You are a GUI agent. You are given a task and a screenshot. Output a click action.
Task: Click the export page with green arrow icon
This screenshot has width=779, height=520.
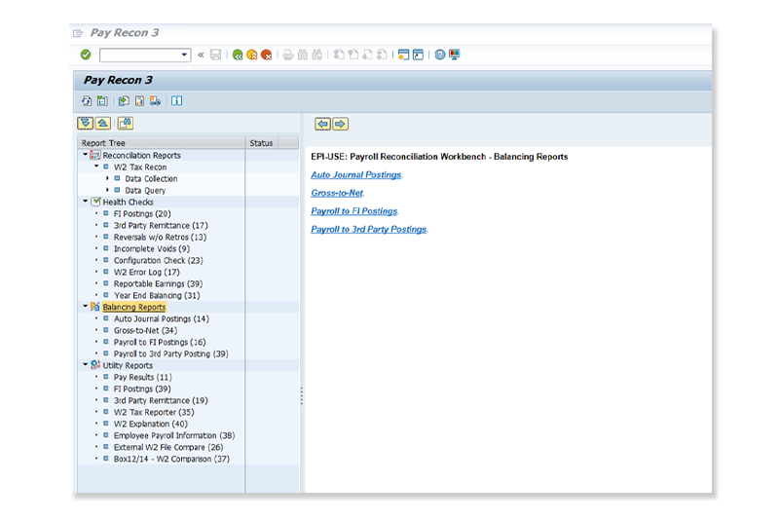pyautogui.click(x=124, y=101)
